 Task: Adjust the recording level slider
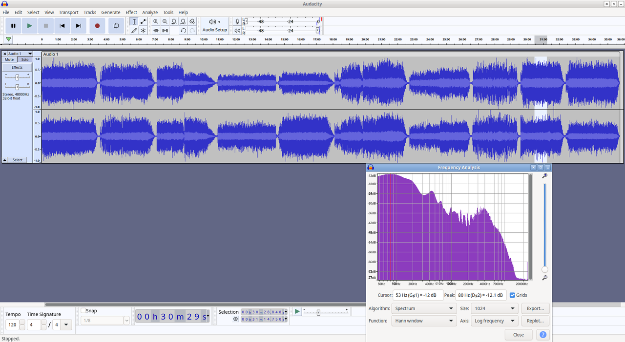pos(246,21)
